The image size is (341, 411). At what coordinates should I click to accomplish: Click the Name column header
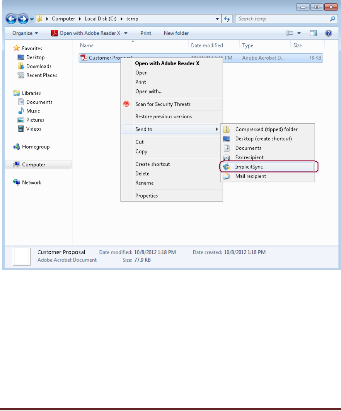tap(87, 46)
